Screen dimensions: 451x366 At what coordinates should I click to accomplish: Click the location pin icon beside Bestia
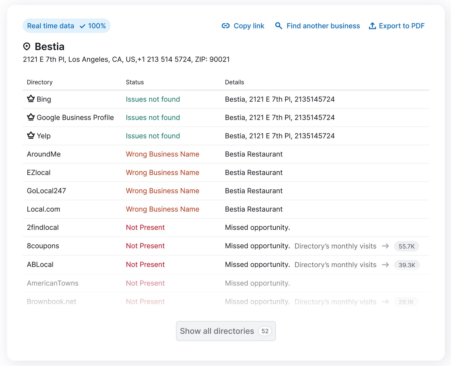coord(27,46)
